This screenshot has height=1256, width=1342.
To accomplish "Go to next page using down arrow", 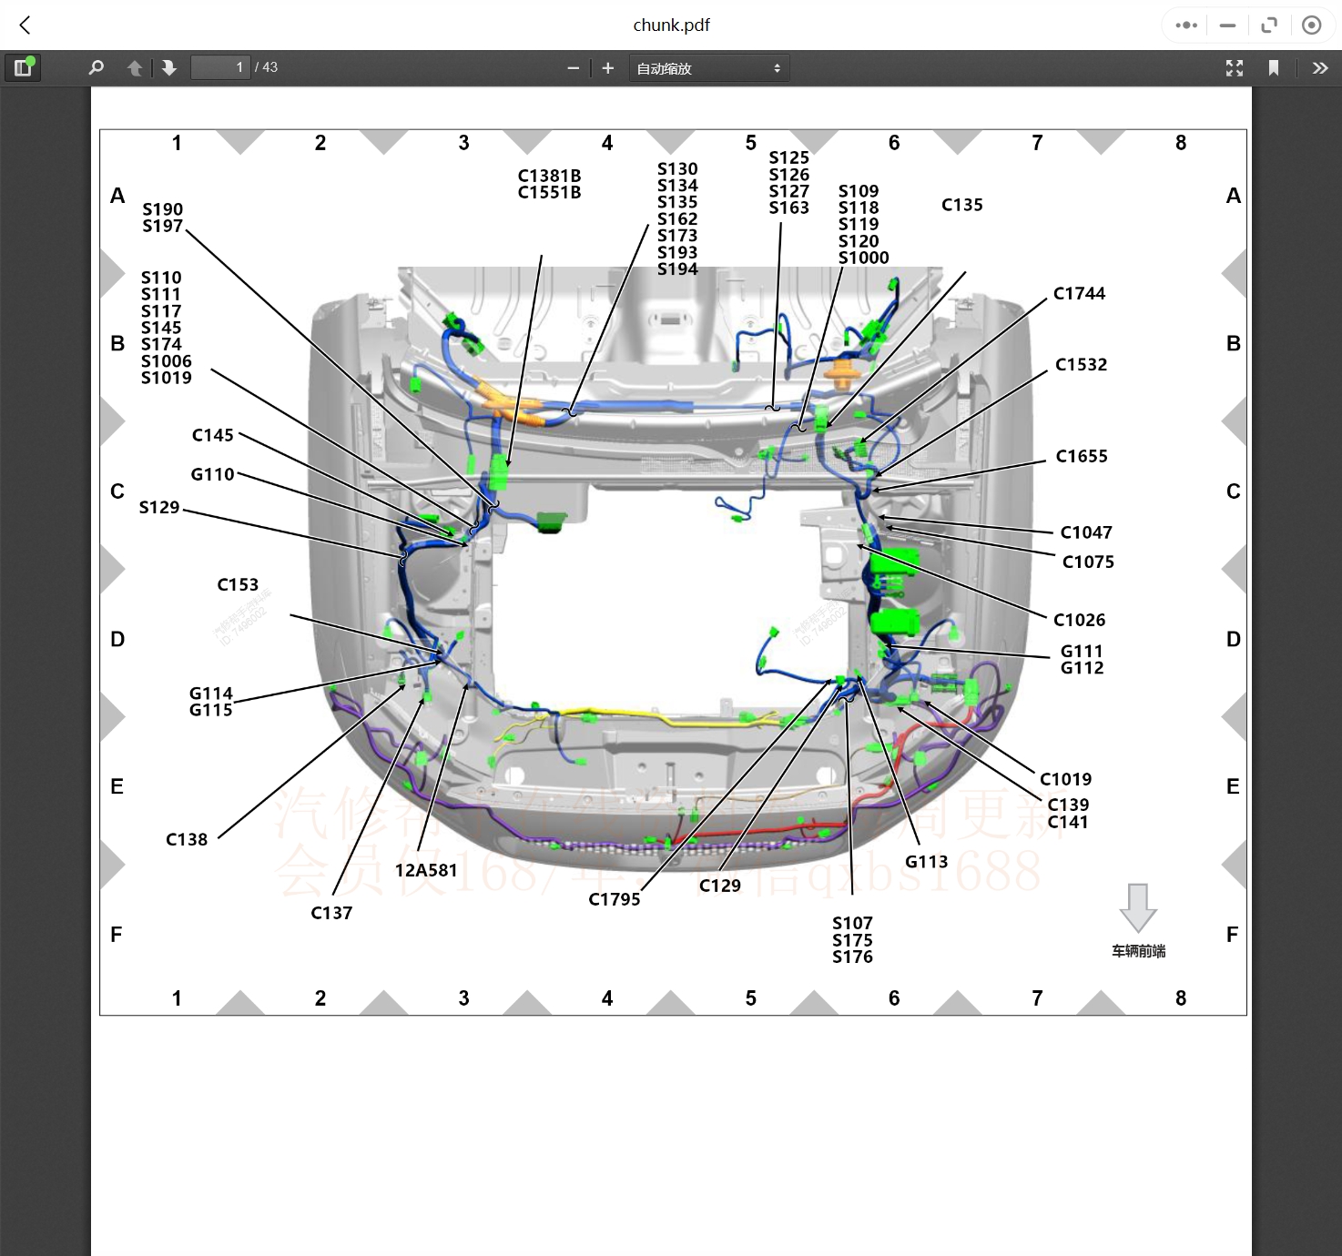I will pyautogui.click(x=169, y=67).
